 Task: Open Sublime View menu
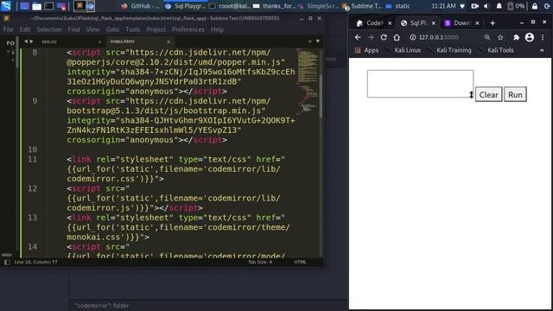click(x=92, y=29)
